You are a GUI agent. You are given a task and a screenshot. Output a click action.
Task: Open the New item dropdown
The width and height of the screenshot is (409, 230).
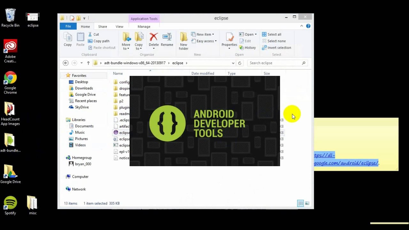pos(203,34)
